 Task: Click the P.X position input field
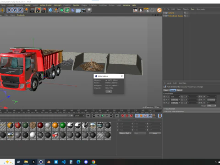pyautogui.click(x=175, y=97)
